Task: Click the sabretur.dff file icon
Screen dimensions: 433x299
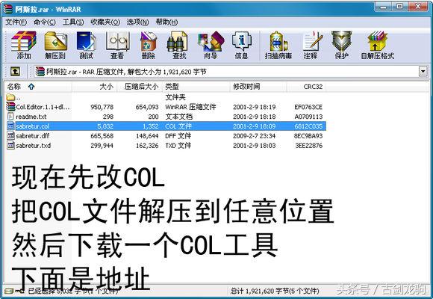Action: [x=10, y=136]
